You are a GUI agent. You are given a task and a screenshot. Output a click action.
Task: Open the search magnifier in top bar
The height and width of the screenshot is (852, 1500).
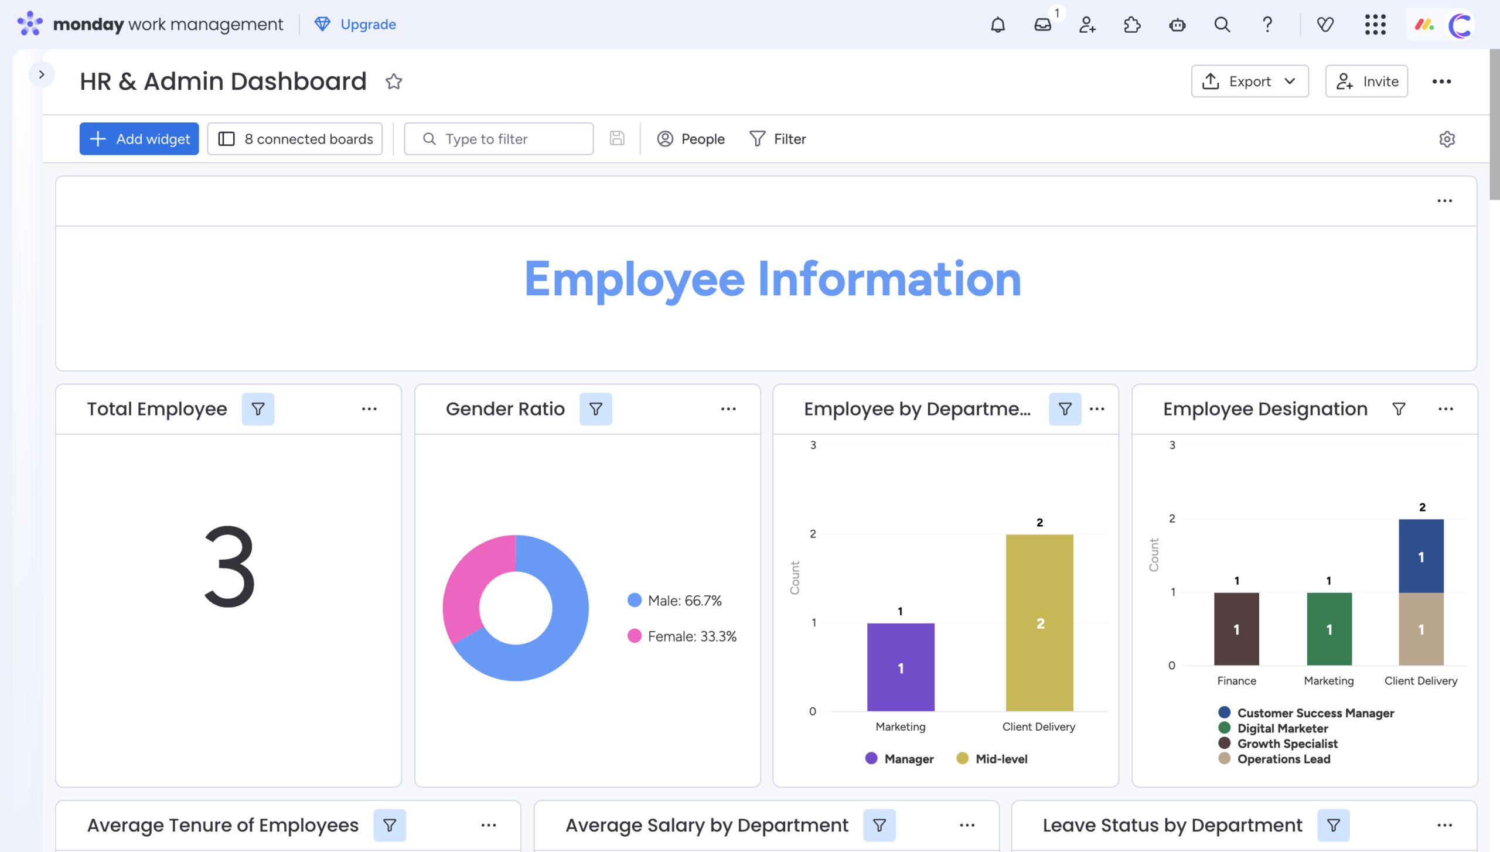tap(1222, 25)
